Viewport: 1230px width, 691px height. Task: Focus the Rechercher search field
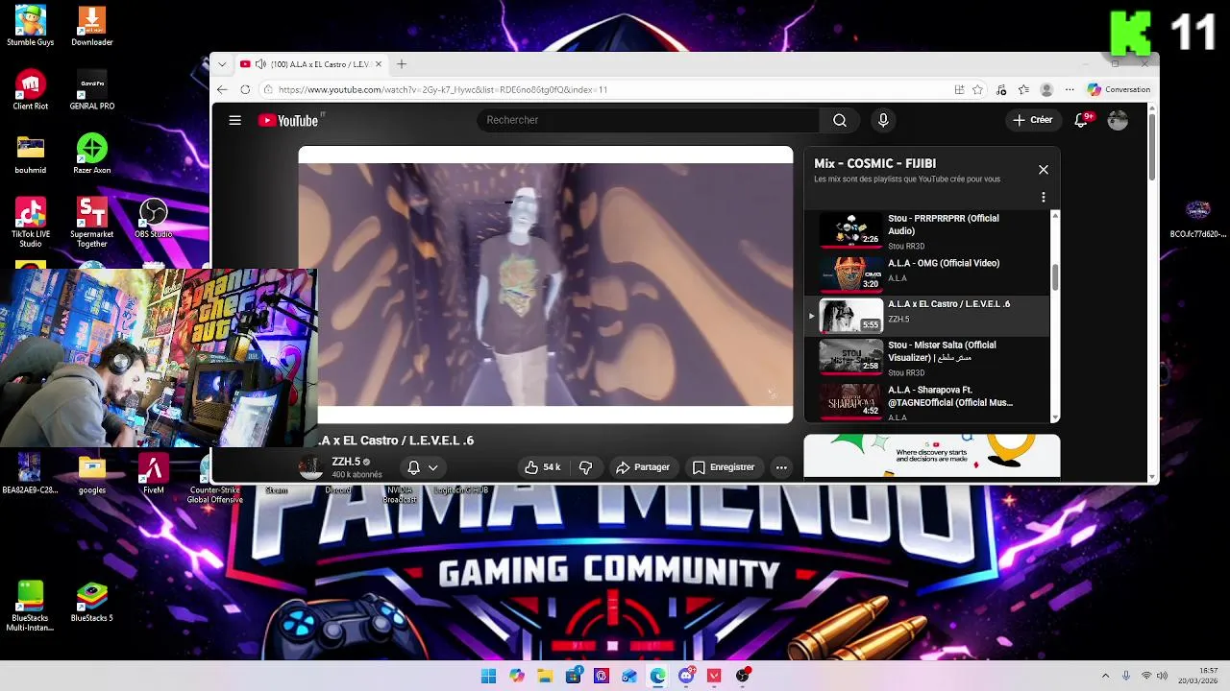click(649, 120)
